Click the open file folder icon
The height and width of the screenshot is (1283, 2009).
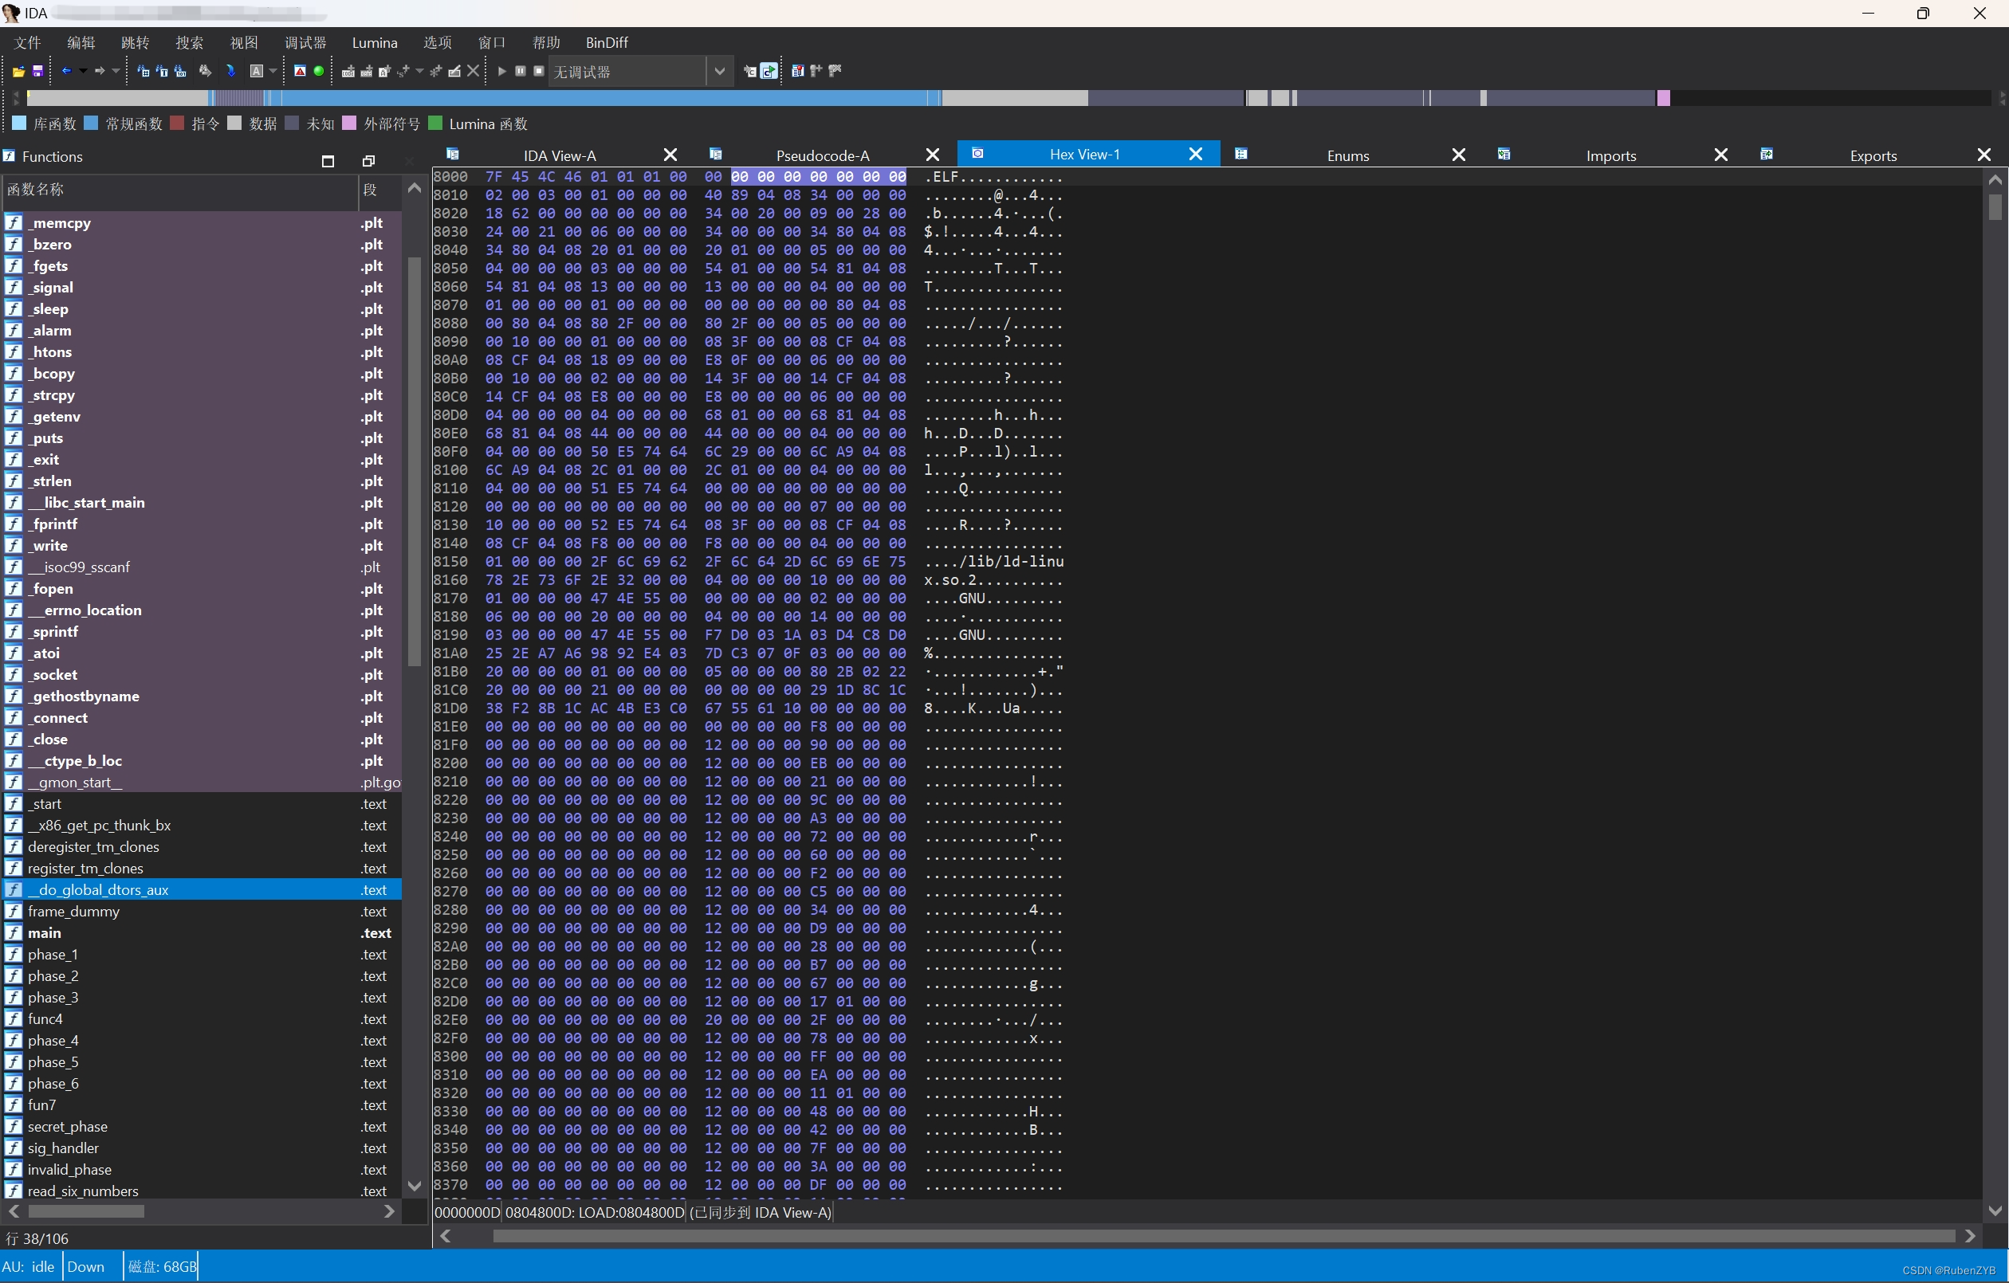pos(18,72)
